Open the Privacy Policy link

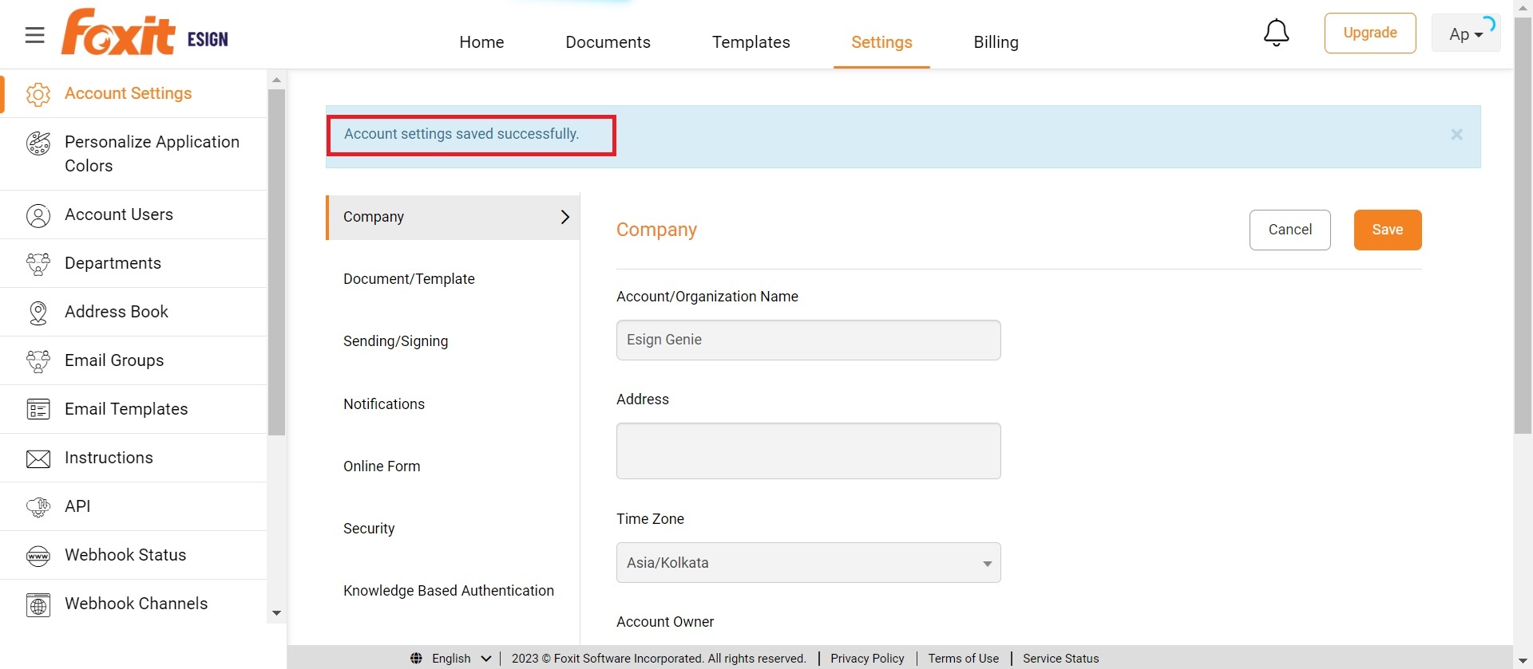pos(867,659)
